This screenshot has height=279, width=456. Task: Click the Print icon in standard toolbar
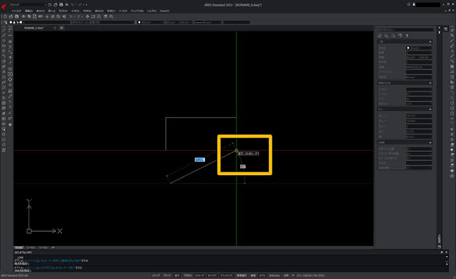click(24, 16)
